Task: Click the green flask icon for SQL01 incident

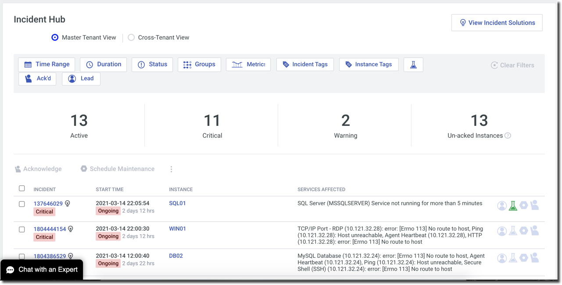Action: point(512,205)
